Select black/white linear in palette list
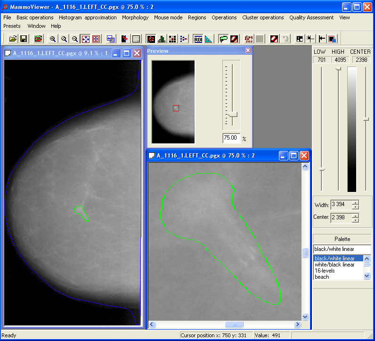The height and width of the screenshot is (341, 375). tap(338, 258)
